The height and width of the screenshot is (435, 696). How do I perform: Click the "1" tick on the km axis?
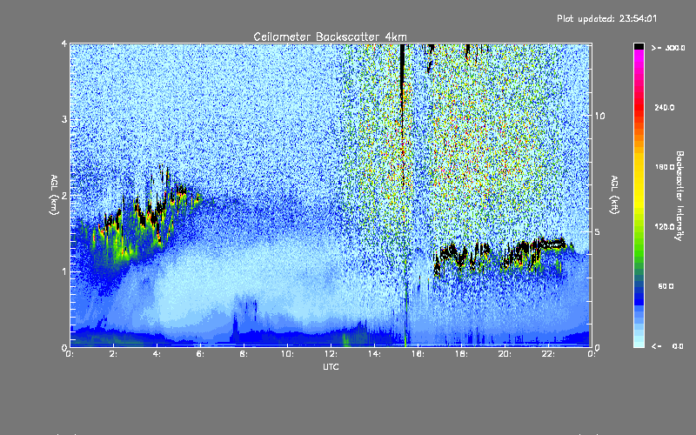click(64, 271)
